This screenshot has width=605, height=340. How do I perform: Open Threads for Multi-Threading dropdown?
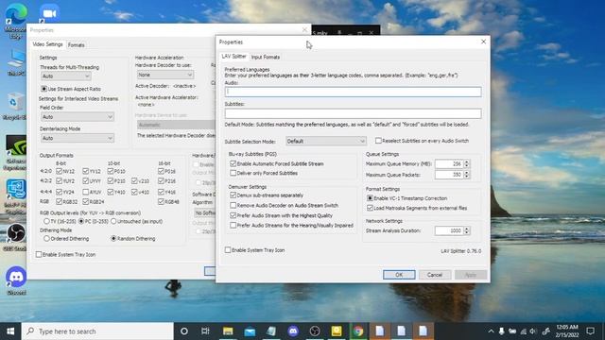point(65,76)
